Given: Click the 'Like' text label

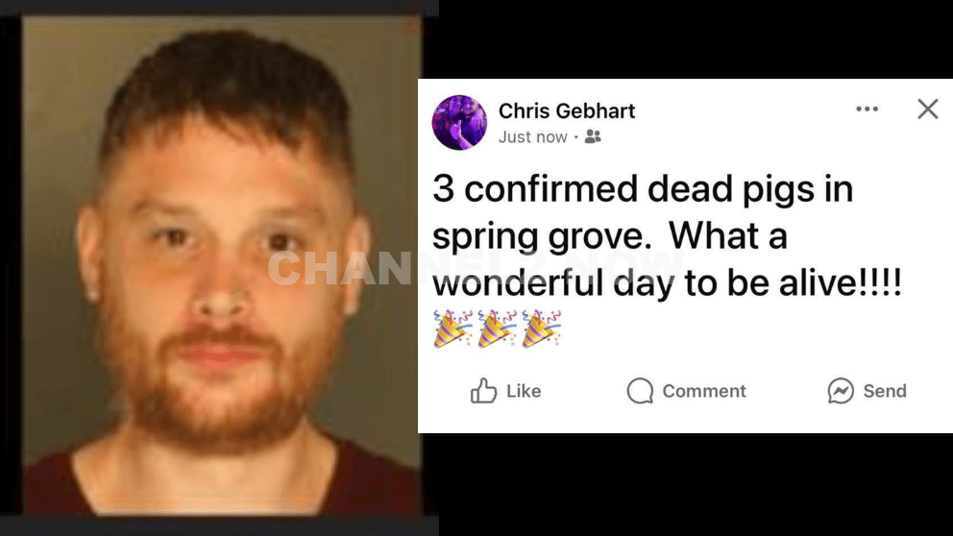Looking at the screenshot, I should pyautogui.click(x=524, y=391).
